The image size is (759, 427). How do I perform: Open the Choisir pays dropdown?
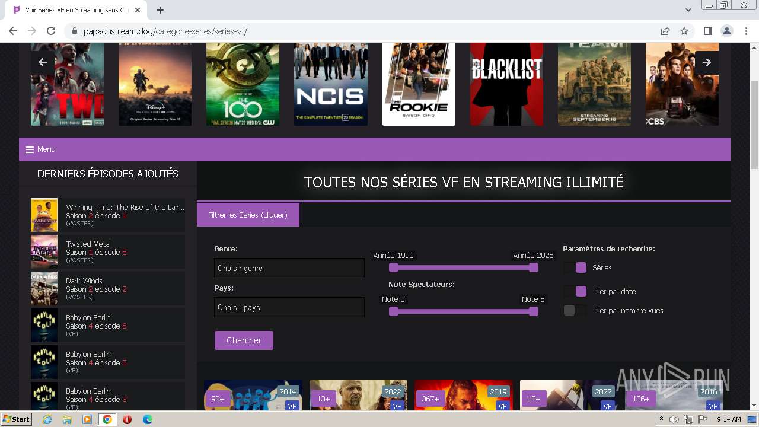click(x=289, y=307)
